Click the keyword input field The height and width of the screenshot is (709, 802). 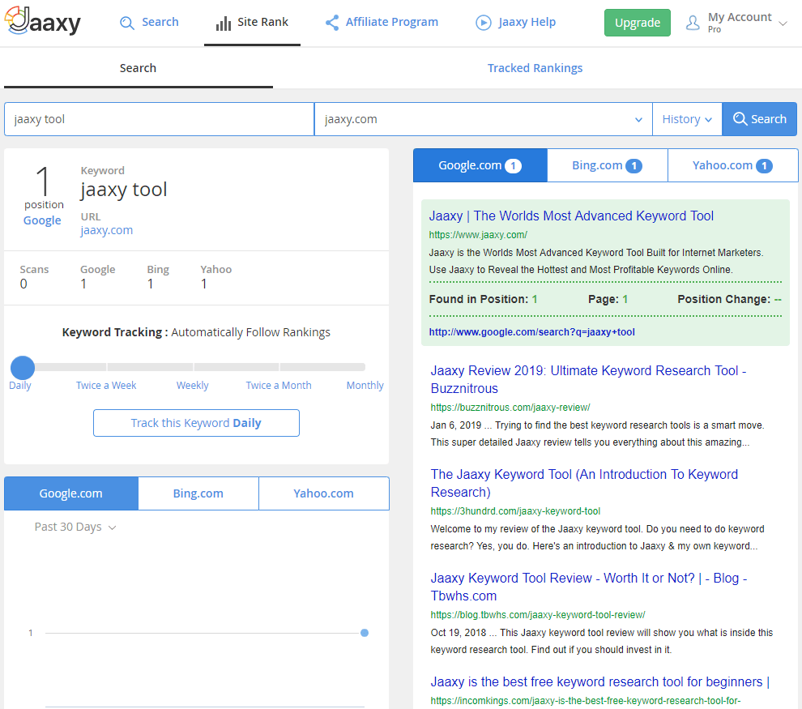(x=159, y=119)
